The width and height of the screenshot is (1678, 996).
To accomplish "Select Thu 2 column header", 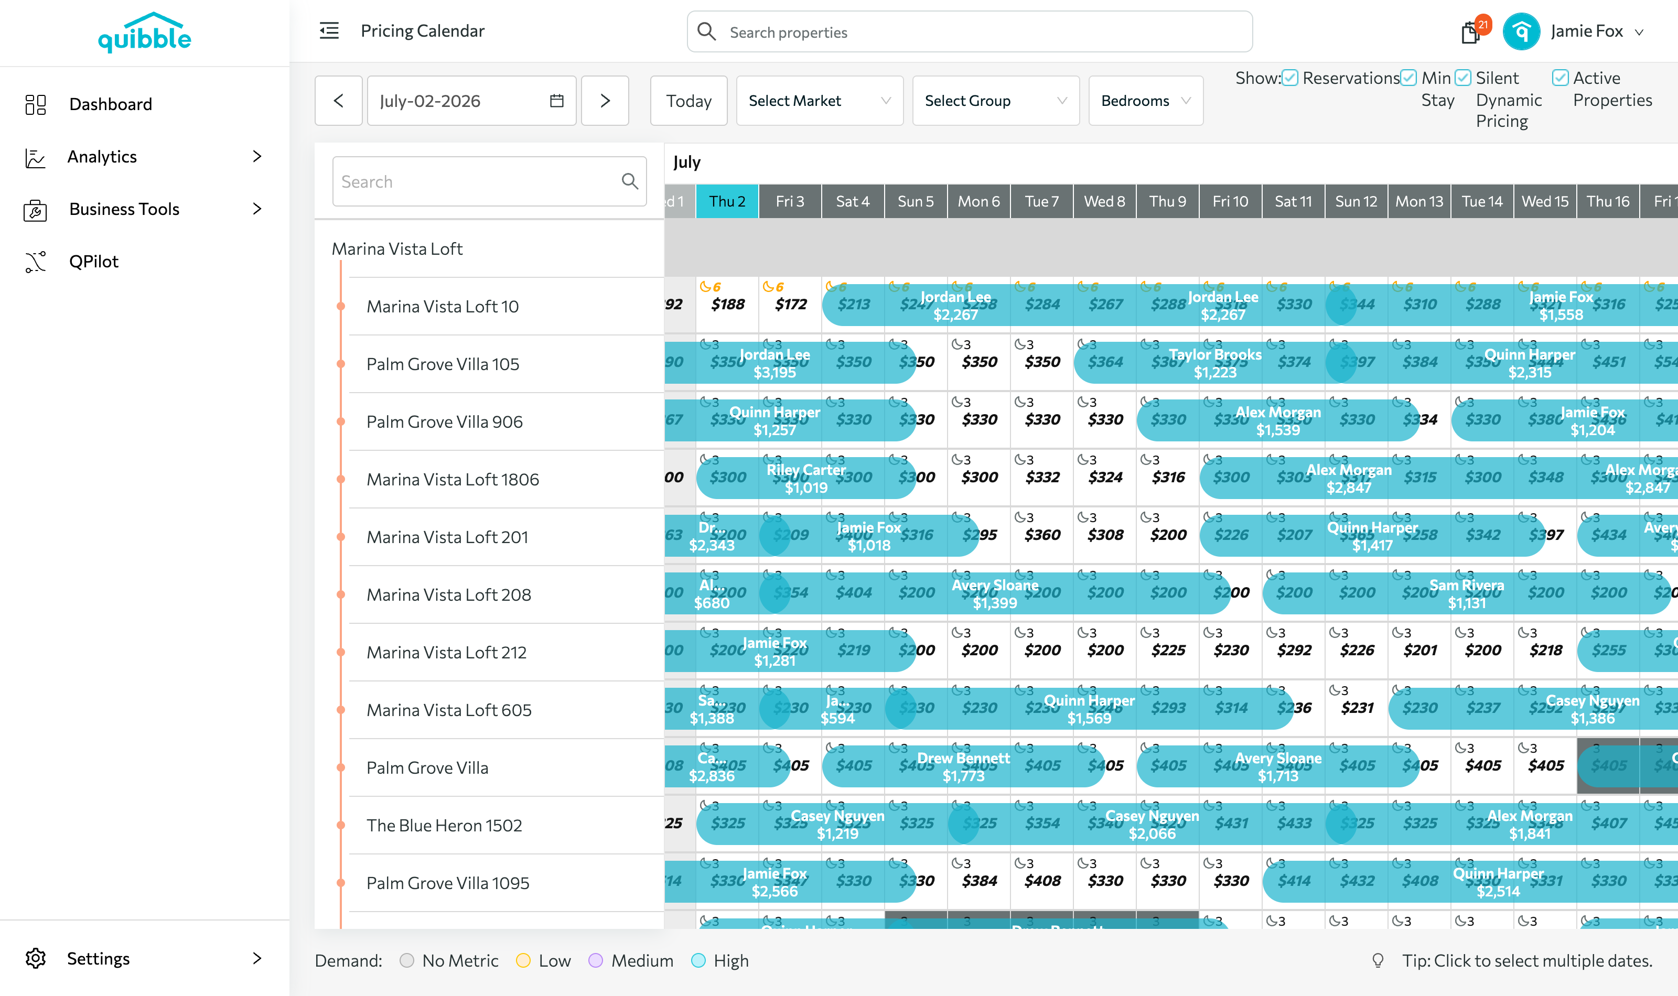I will (x=727, y=201).
